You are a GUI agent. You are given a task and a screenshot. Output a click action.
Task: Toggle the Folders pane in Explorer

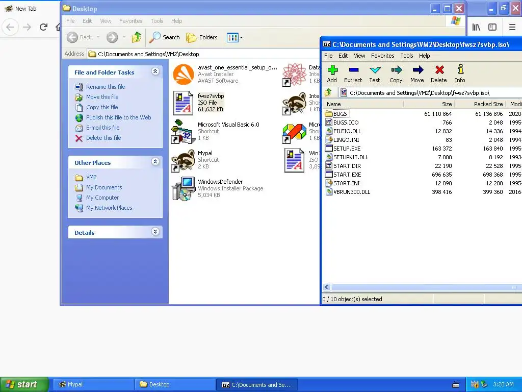[x=202, y=37]
